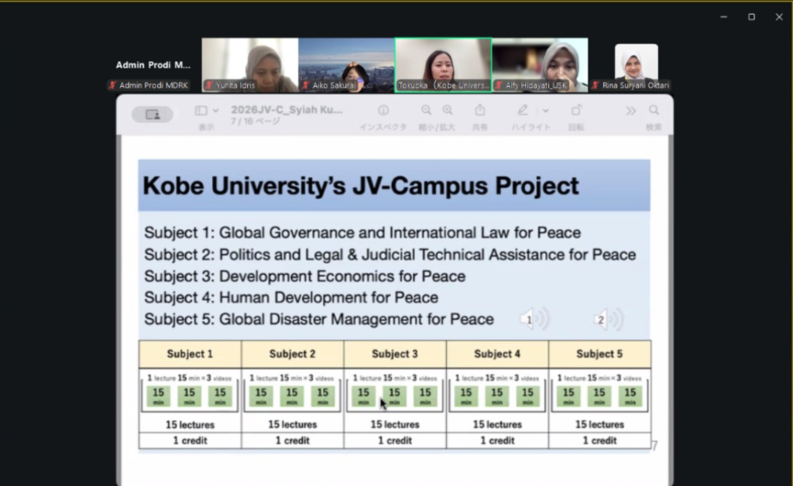Click 15 lectures under Subject 5
The height and width of the screenshot is (486, 793).
[x=599, y=424]
